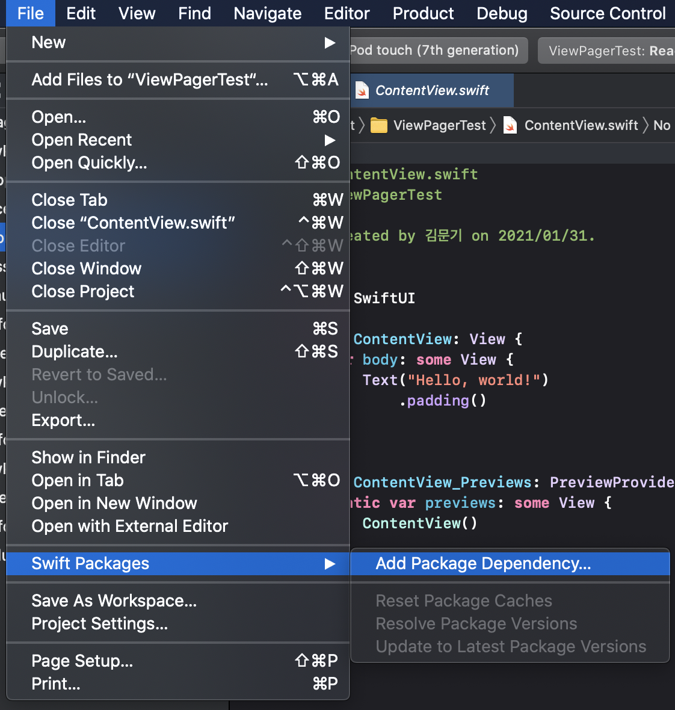
Task: Choose Add Package Dependency…
Action: pyautogui.click(x=510, y=563)
